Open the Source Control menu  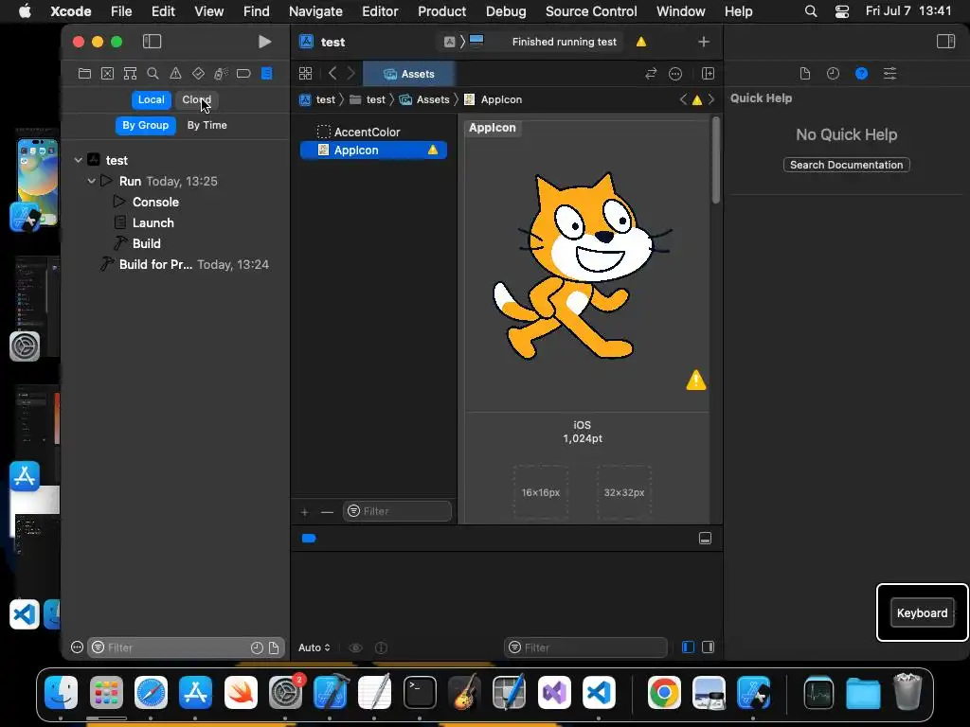pos(591,11)
